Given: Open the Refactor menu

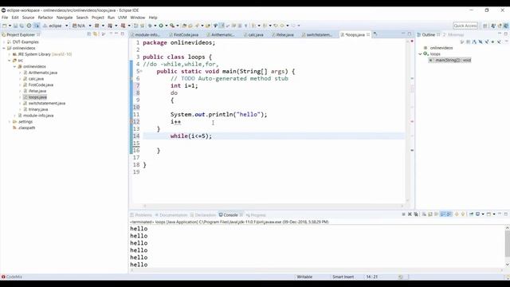Looking at the screenshot, I should click(45, 18).
